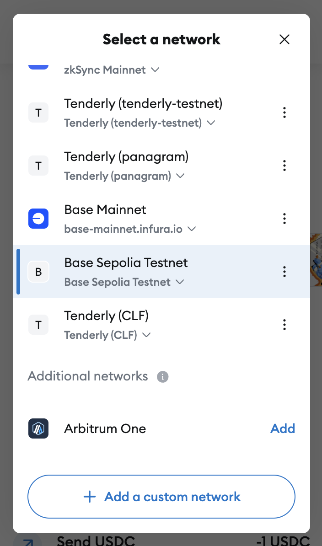Image resolution: width=322 pixels, height=546 pixels.
Task: Expand Tenderly (tenderly-testnet) RPC endpoint dropdown
Action: [x=211, y=123]
